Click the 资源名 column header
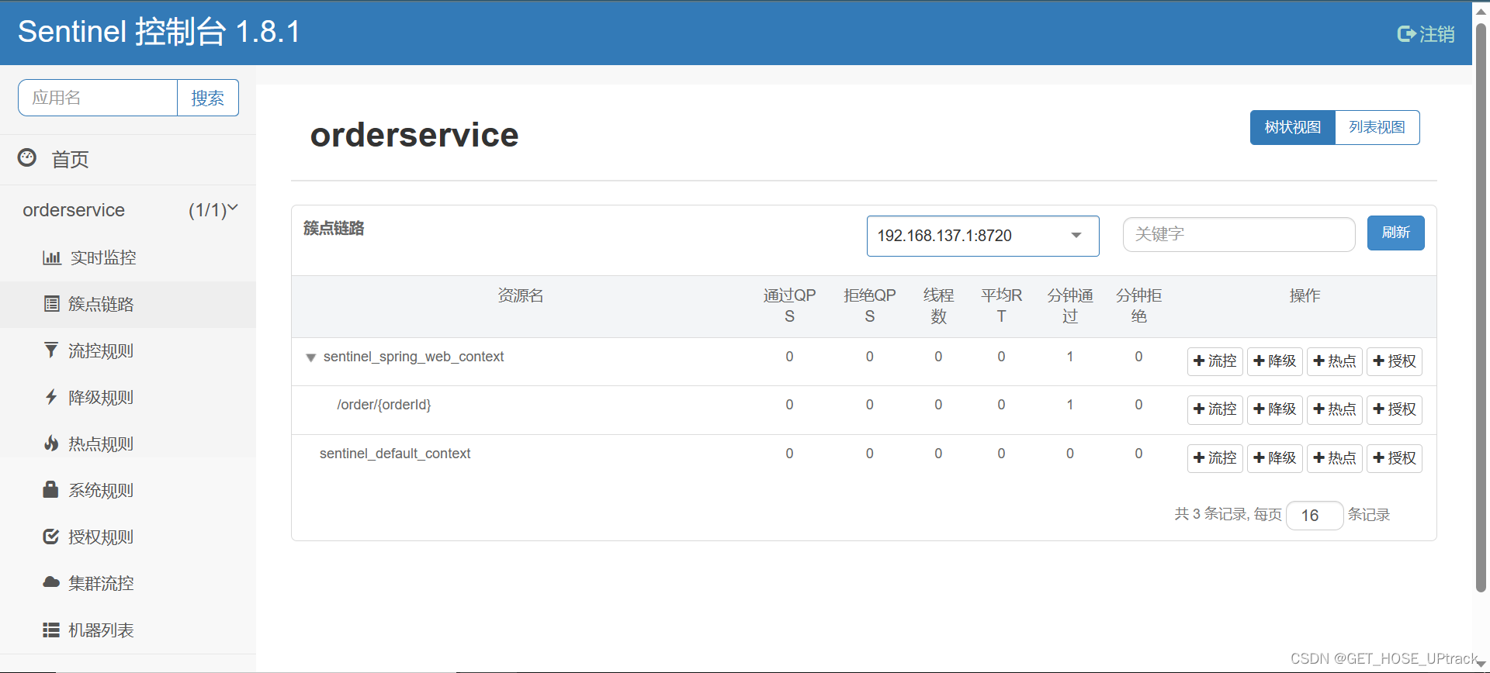This screenshot has width=1490, height=673. pyautogui.click(x=520, y=295)
